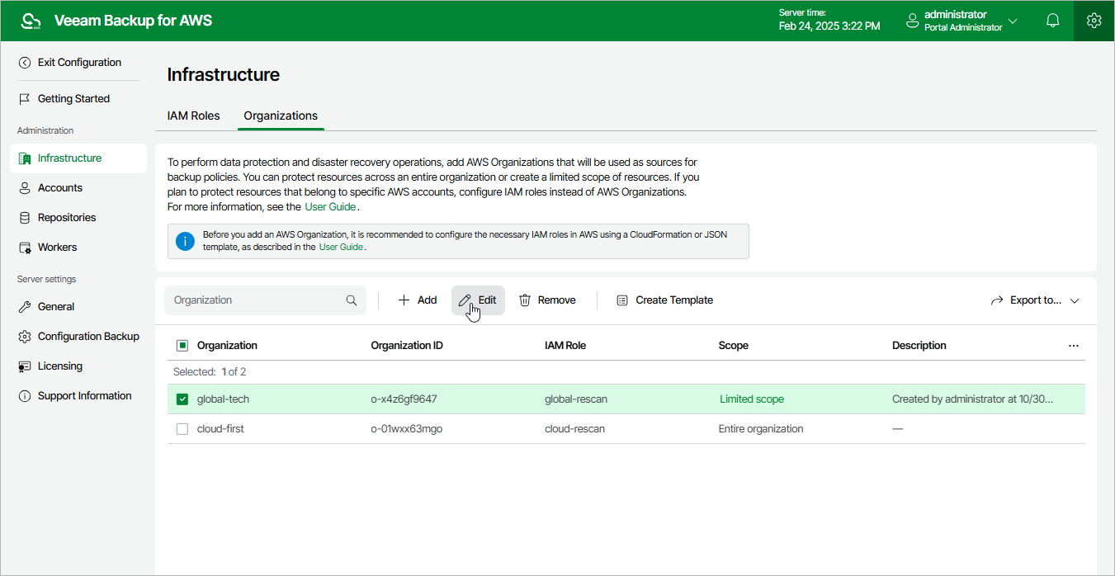The width and height of the screenshot is (1115, 576).
Task: Open the User Guide link in description
Action: point(330,206)
